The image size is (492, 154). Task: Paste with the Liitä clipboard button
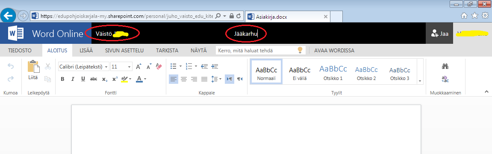(x=33, y=71)
